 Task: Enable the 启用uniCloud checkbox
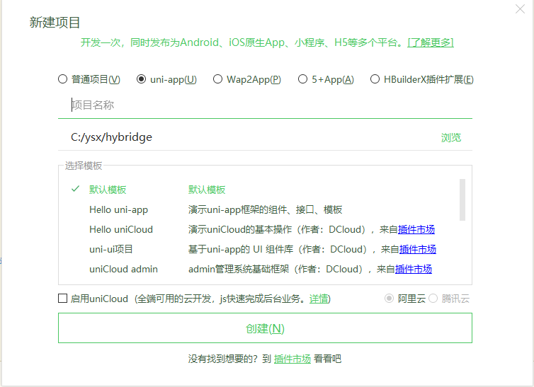tap(62, 299)
